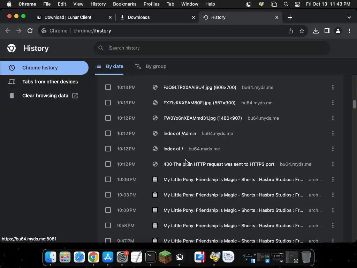Image resolution: width=357 pixels, height=268 pixels.
Task: Open Finder from the dock
Action: [x=51, y=257]
